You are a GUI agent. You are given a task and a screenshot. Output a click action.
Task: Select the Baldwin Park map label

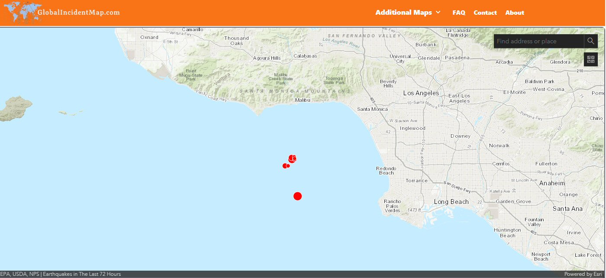click(x=539, y=81)
